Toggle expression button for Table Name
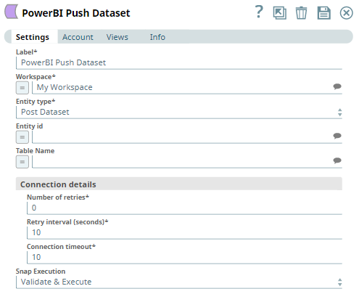Image resolution: width=359 pixels, height=302 pixels. 22,162
